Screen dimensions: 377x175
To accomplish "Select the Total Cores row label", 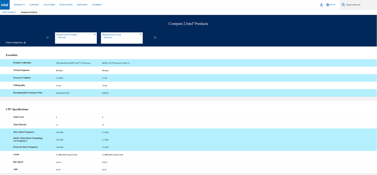I will point(19,117).
